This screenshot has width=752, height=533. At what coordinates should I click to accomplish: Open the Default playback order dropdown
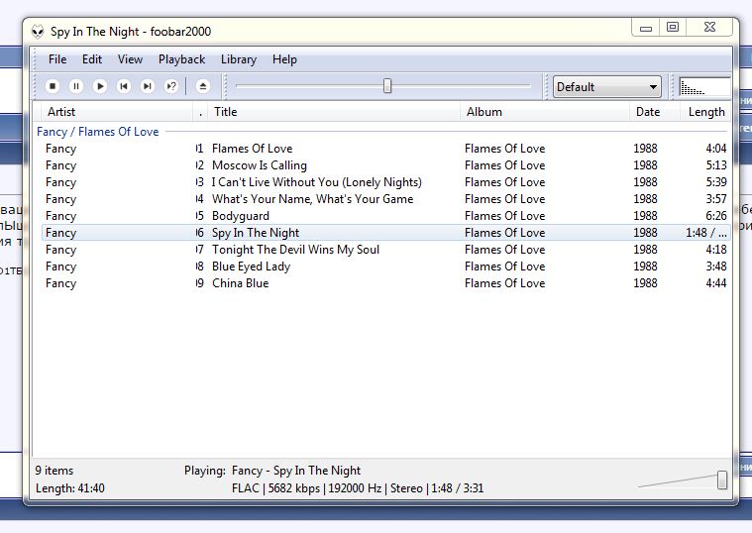click(x=606, y=87)
